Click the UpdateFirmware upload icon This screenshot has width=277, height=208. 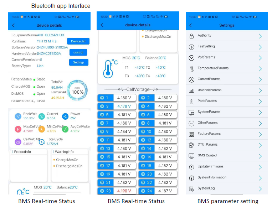pos(191,167)
